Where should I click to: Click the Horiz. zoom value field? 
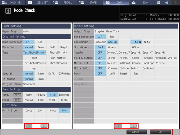[x=17, y=100]
